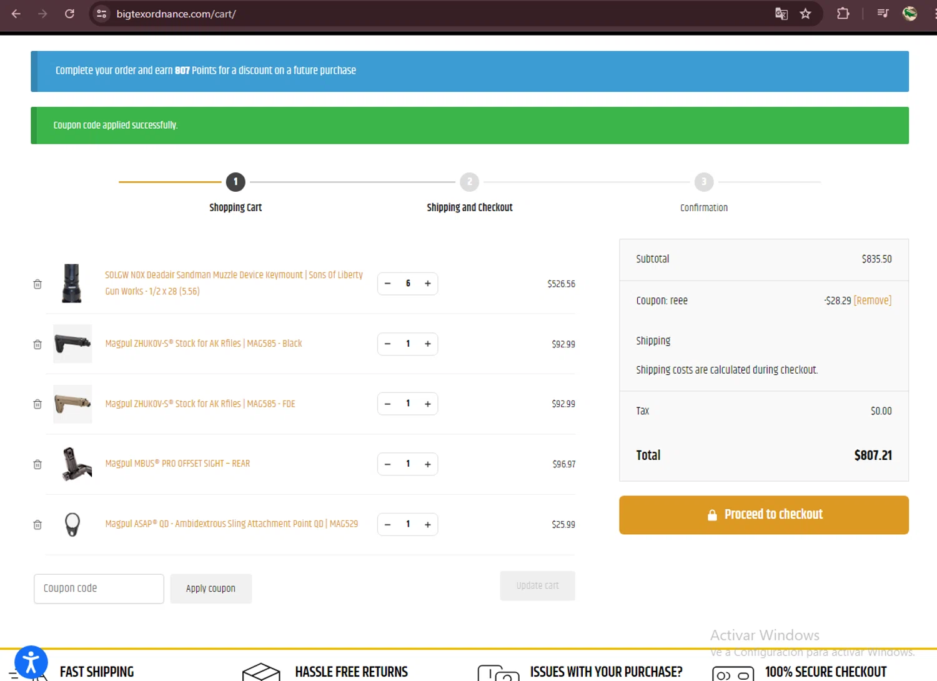Open Magpul ASAP QD Sling Attachment link

click(x=232, y=524)
